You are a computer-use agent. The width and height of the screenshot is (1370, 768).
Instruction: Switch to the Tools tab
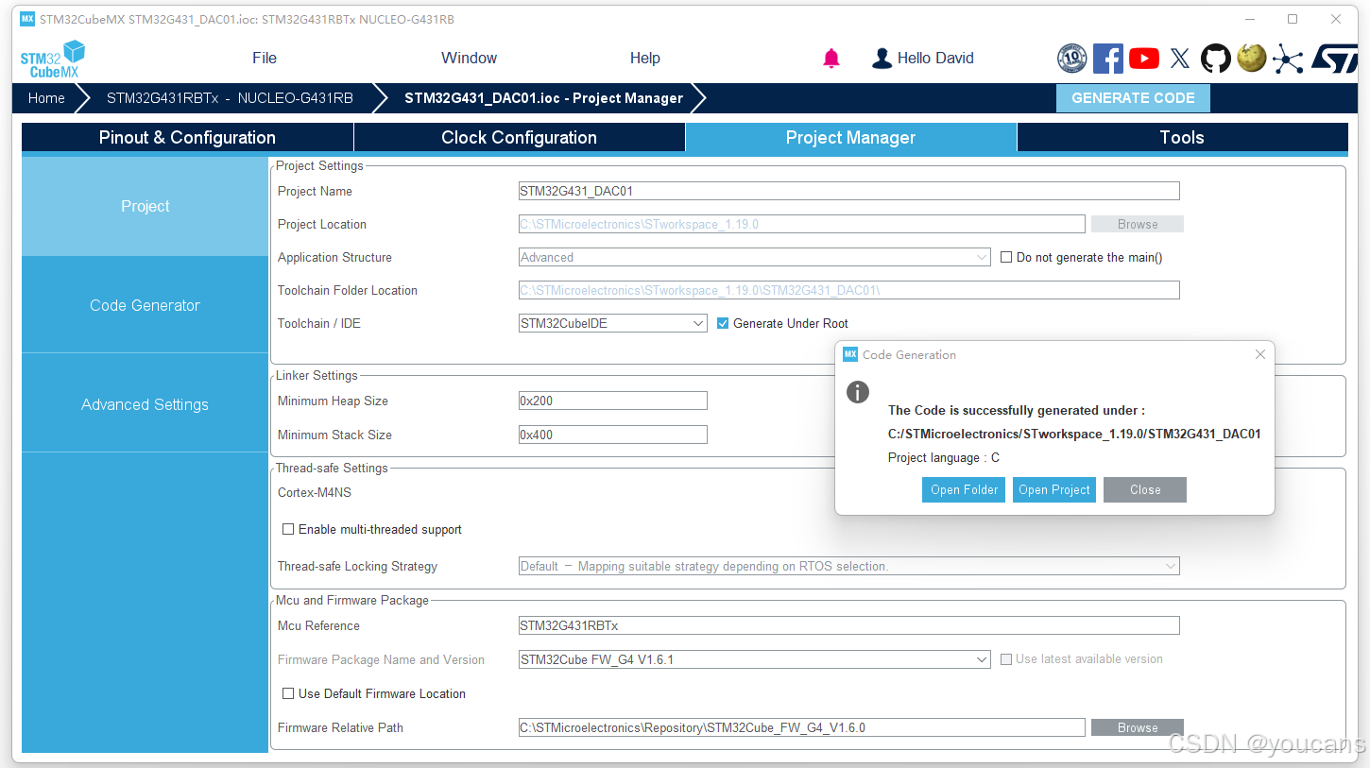(1182, 137)
